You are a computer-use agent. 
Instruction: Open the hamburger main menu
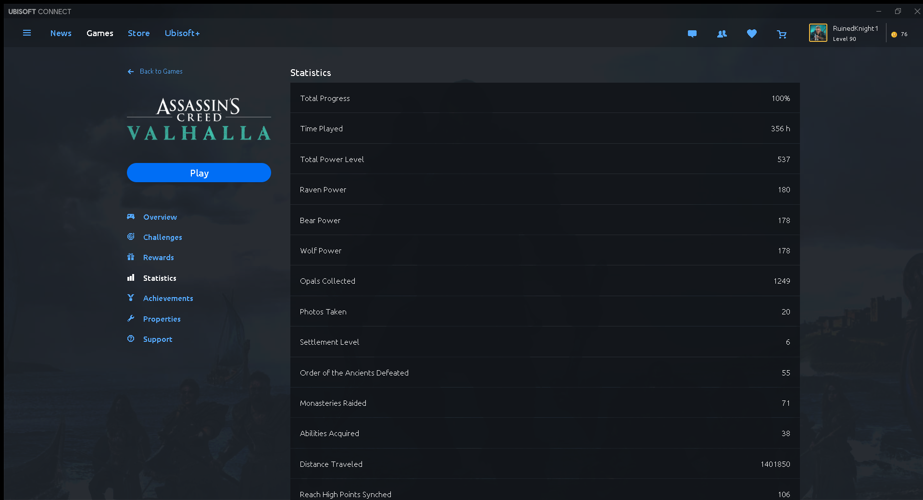[x=27, y=33]
